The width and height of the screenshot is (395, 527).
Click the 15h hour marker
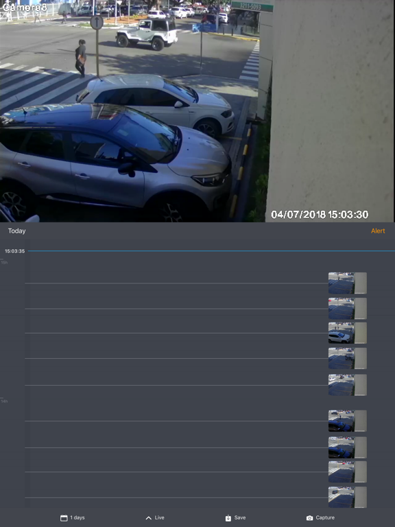tap(4, 263)
